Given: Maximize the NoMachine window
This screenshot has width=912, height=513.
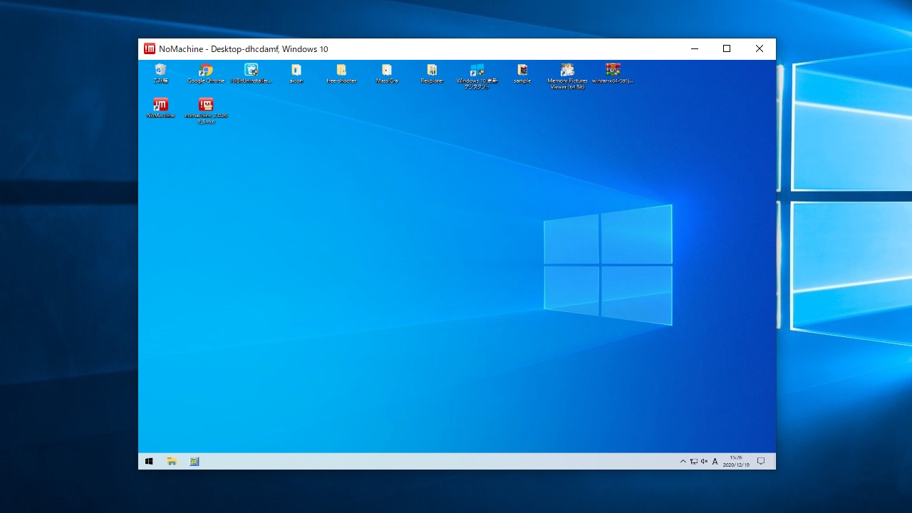Looking at the screenshot, I should 727,49.
